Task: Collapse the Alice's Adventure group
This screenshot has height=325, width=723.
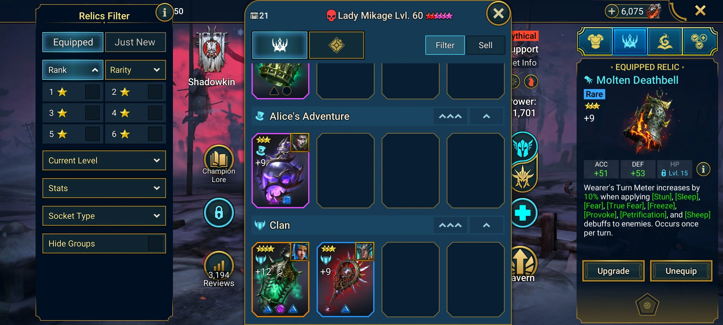Action: click(487, 116)
